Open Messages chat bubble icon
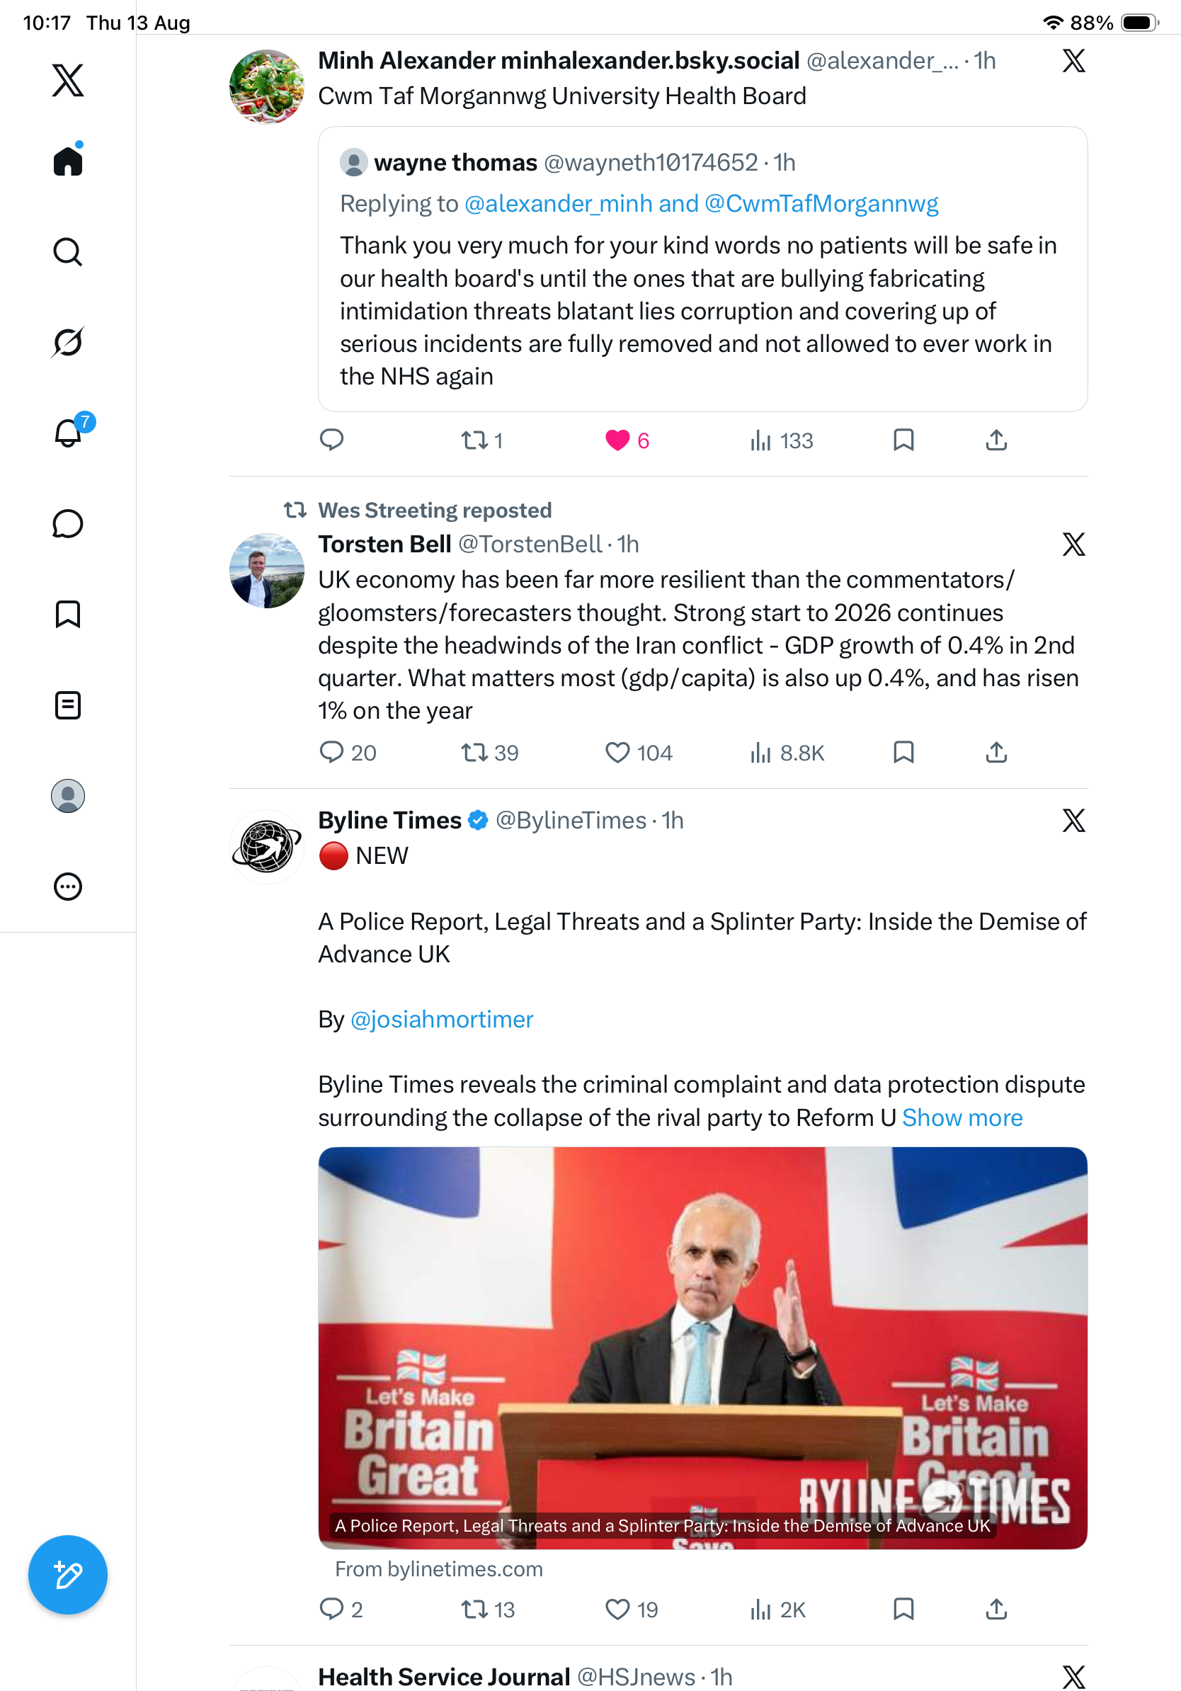The image size is (1181, 1691). click(x=68, y=523)
